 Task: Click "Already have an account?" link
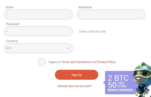74,86
